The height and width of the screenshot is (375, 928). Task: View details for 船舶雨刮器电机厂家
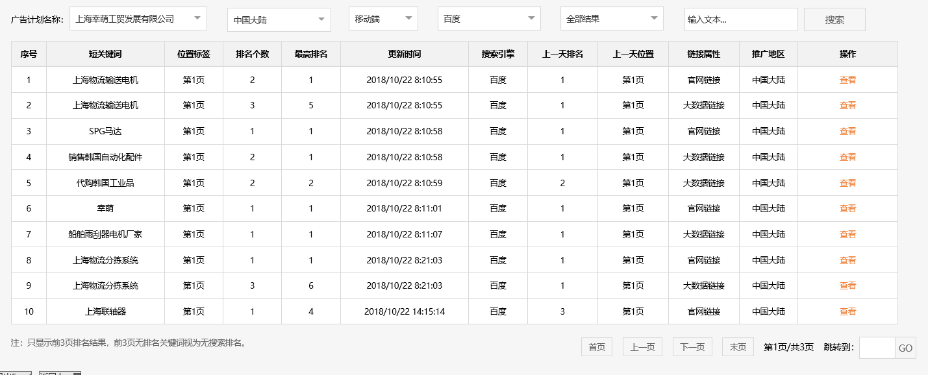click(847, 234)
